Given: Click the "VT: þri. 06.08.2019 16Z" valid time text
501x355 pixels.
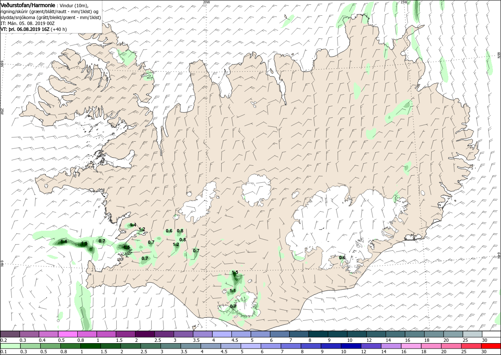Looking at the screenshot, I should 25,29.
